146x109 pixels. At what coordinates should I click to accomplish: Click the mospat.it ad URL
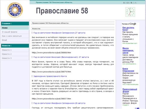tap(126, 105)
